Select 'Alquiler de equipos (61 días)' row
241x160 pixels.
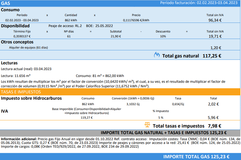click(29, 48)
